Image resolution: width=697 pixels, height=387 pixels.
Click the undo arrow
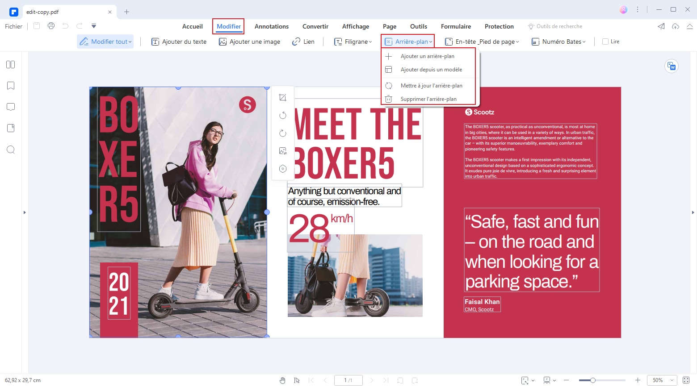[65, 26]
